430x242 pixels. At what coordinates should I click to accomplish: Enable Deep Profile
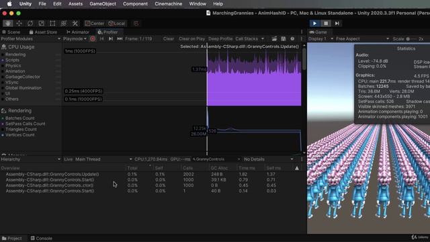(x=220, y=39)
